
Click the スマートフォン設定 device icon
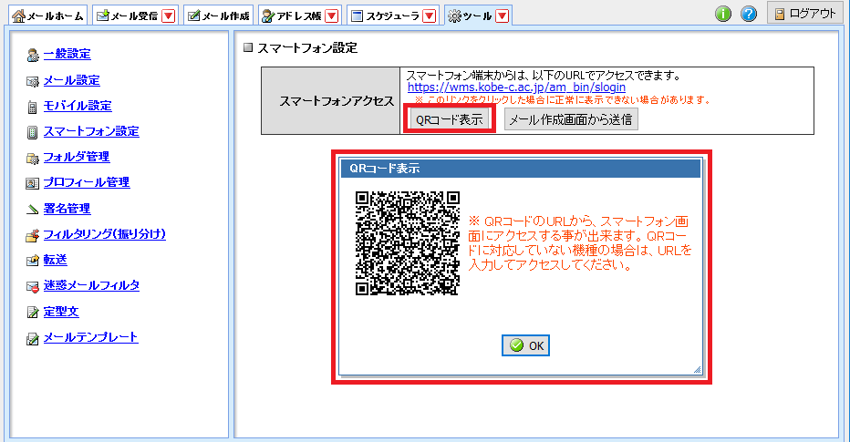(33, 132)
